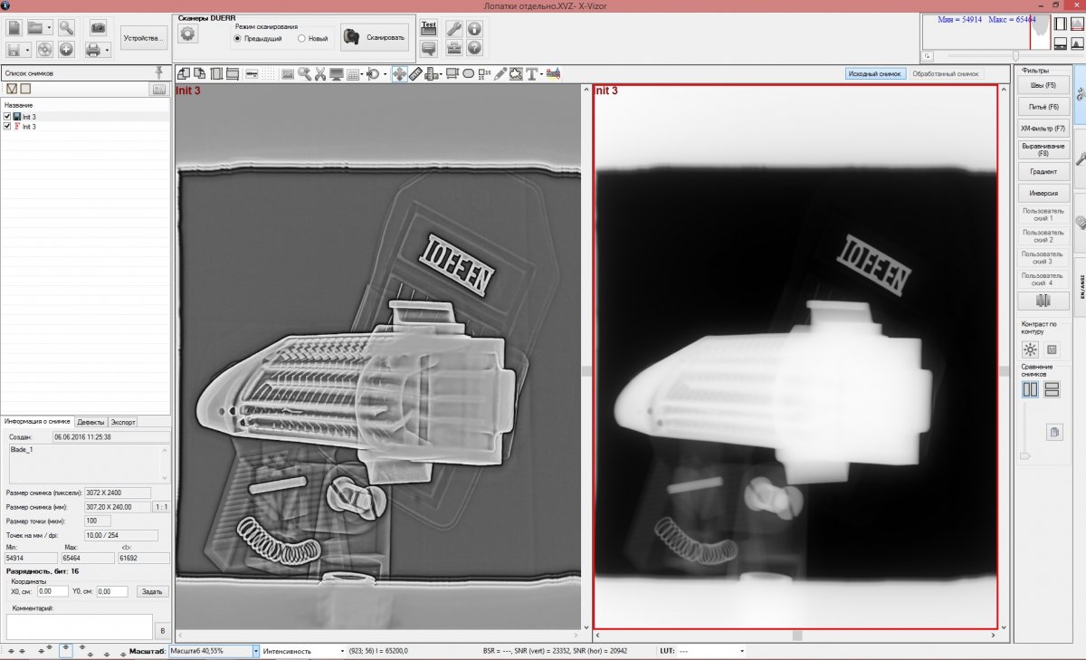Open the Устройства devices dialog

tap(144, 39)
